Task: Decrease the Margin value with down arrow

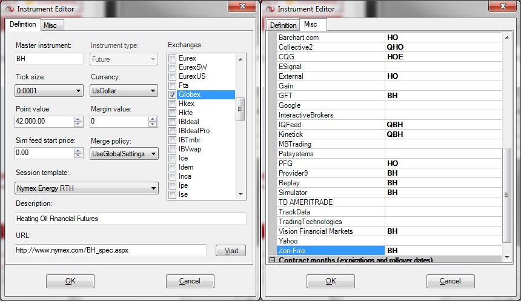Action: coord(153,124)
